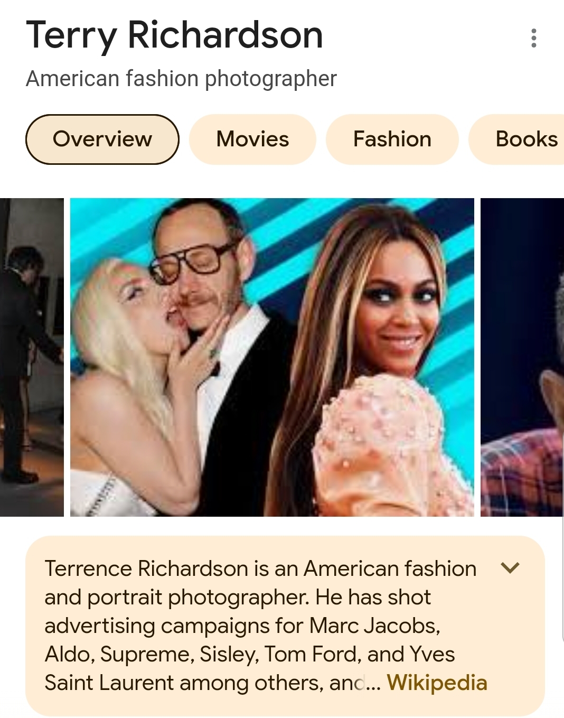
Task: Tap the Terry Richardson title heading
Action: coord(174,36)
